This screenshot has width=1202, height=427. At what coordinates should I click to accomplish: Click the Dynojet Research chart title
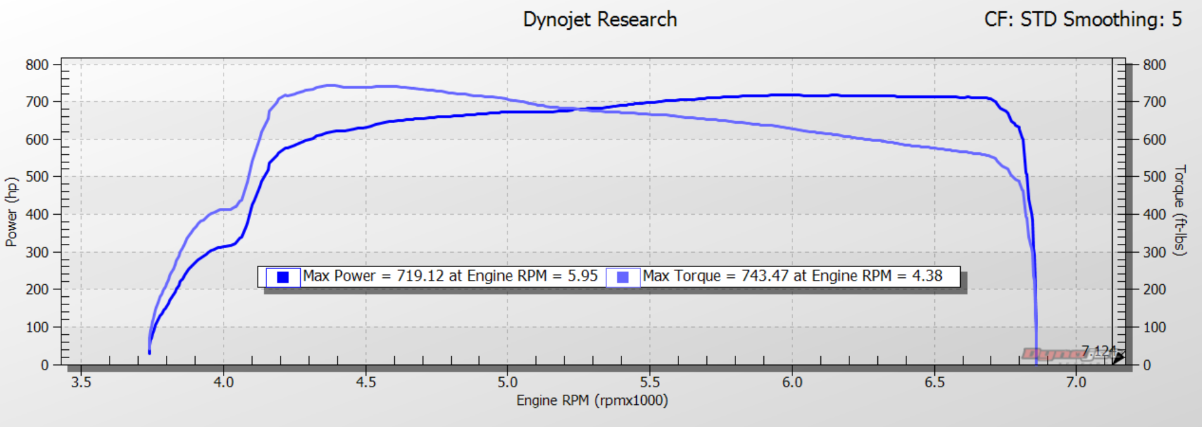[x=599, y=20]
